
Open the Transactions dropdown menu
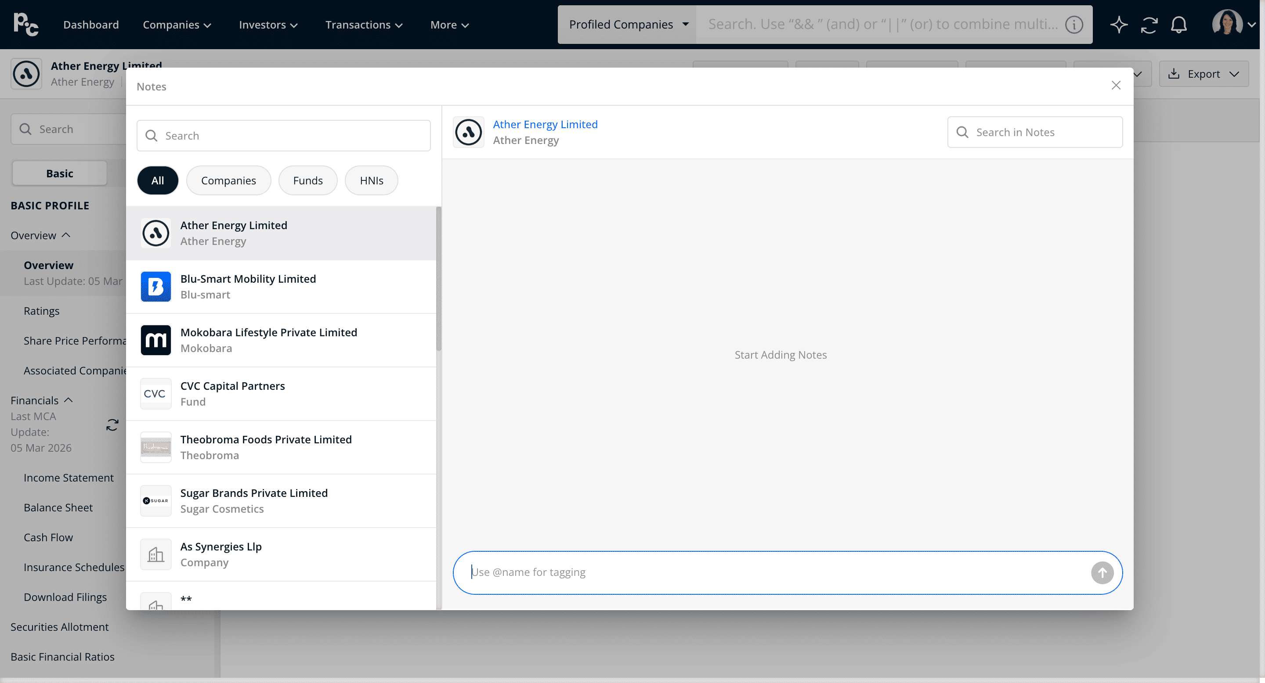pyautogui.click(x=364, y=25)
